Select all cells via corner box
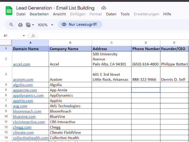 [x=6, y=43]
